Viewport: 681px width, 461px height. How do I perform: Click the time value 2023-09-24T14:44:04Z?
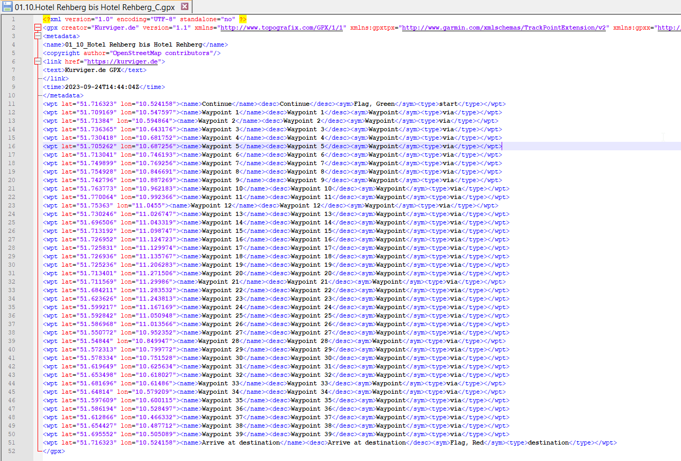(x=103, y=87)
